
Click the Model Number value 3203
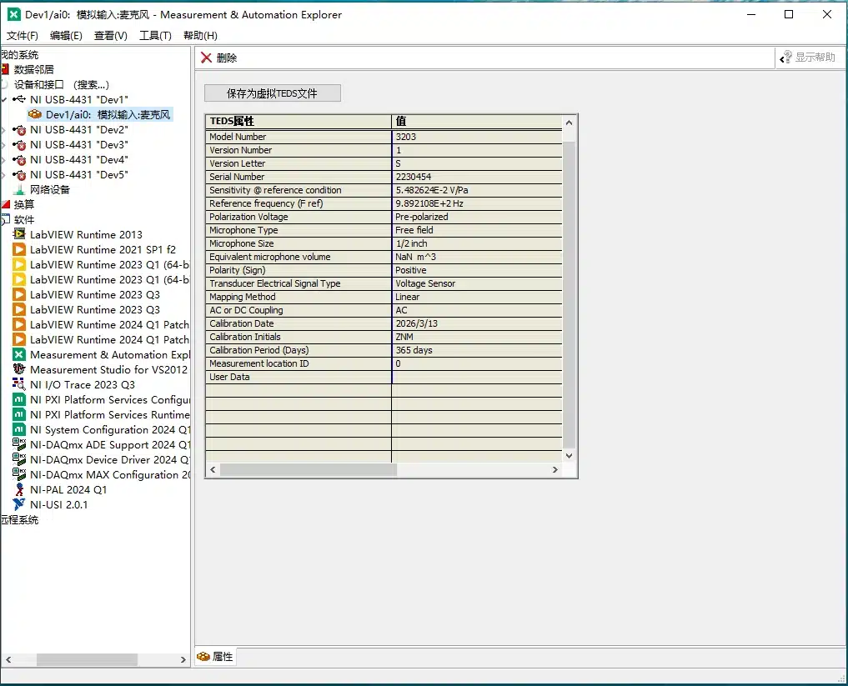405,137
